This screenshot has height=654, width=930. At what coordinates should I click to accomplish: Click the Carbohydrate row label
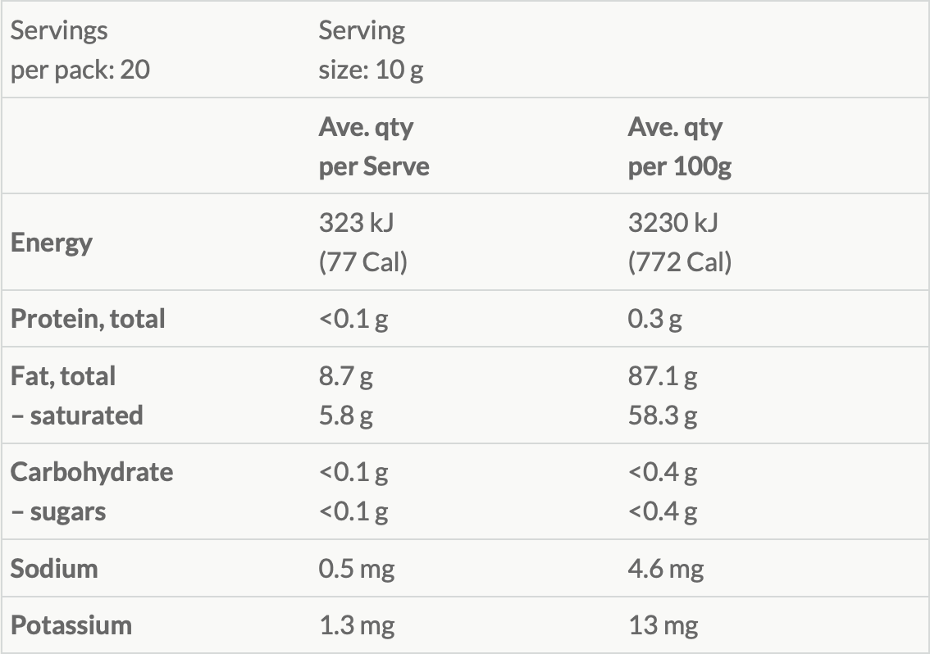(92, 472)
